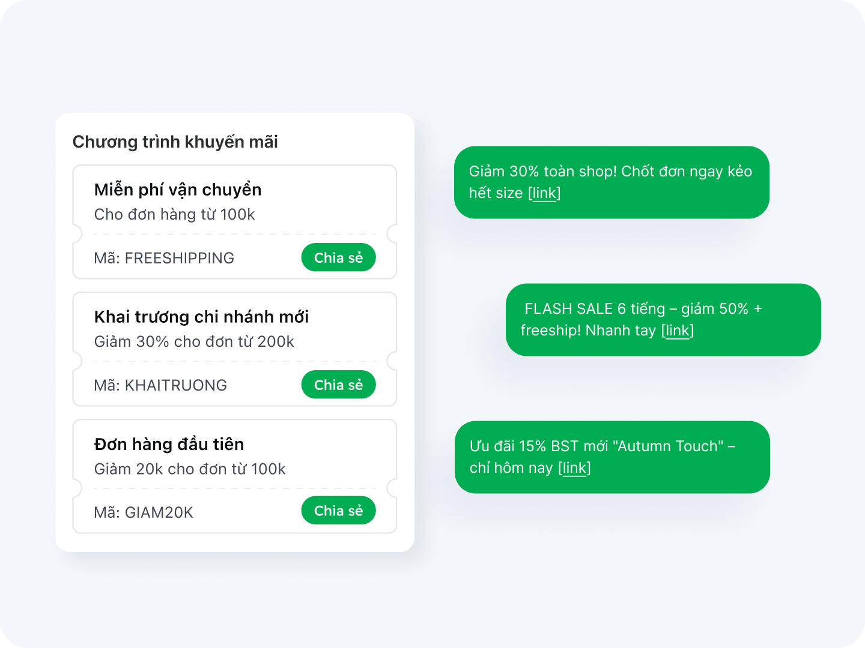Click the "Giảm 30% cho đơn từ 200k" description

click(x=194, y=341)
